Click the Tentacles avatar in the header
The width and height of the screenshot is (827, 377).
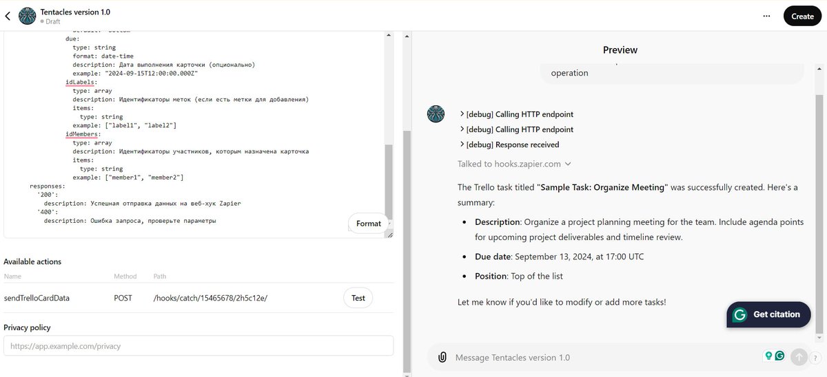pyautogui.click(x=27, y=16)
